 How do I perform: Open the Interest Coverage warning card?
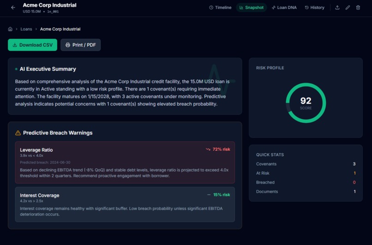click(x=125, y=204)
